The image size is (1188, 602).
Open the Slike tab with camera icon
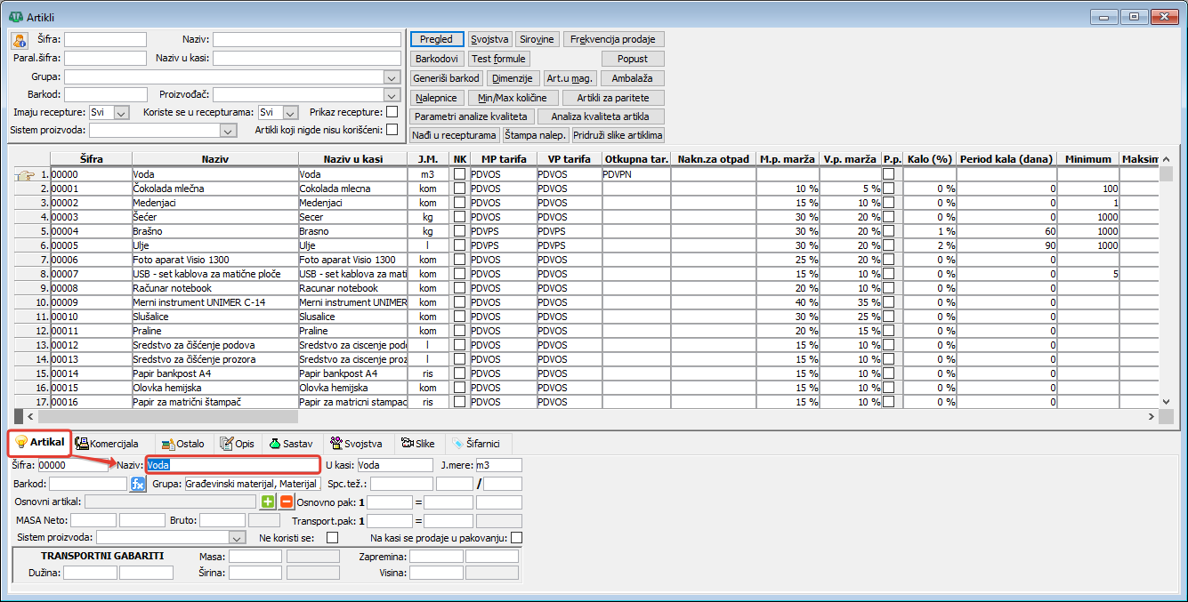pyautogui.click(x=417, y=444)
